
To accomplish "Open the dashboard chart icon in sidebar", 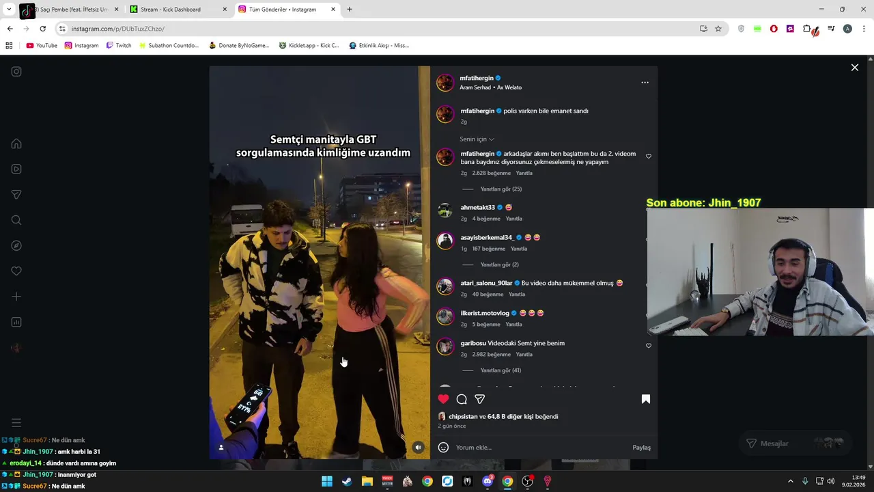I will [x=16, y=322].
